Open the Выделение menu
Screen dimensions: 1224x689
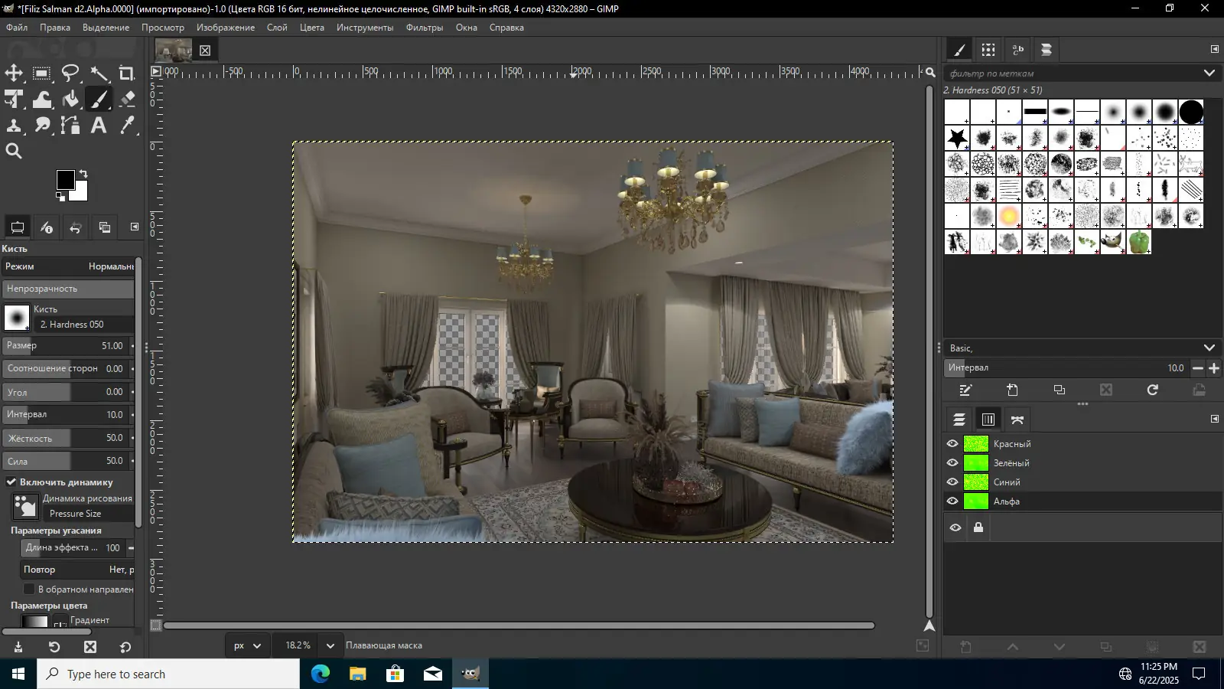click(106, 28)
